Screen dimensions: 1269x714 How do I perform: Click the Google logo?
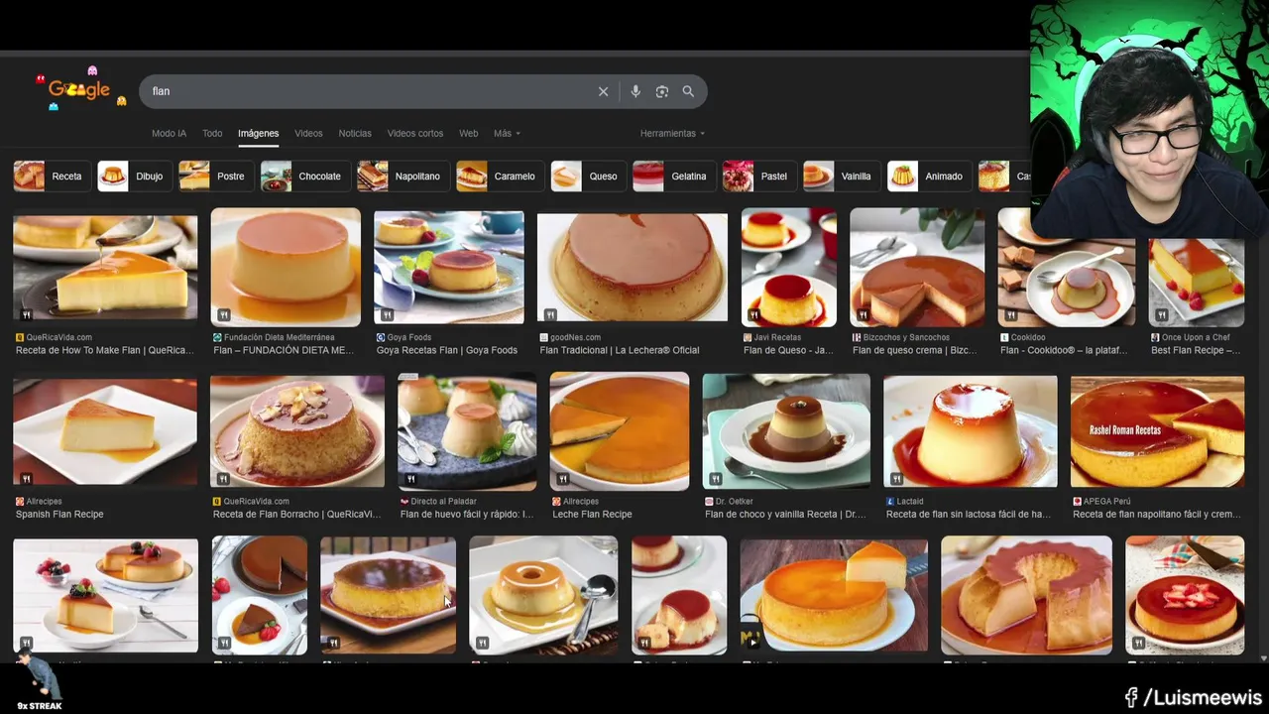click(x=80, y=89)
